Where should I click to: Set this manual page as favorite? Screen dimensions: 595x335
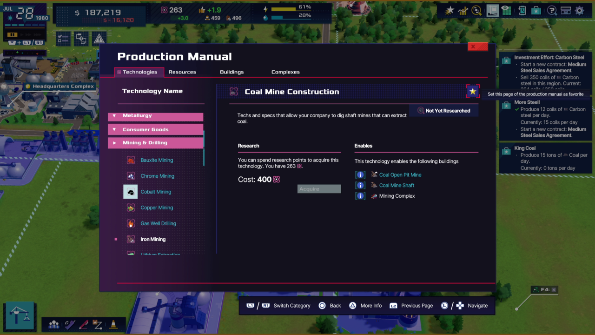[472, 92]
